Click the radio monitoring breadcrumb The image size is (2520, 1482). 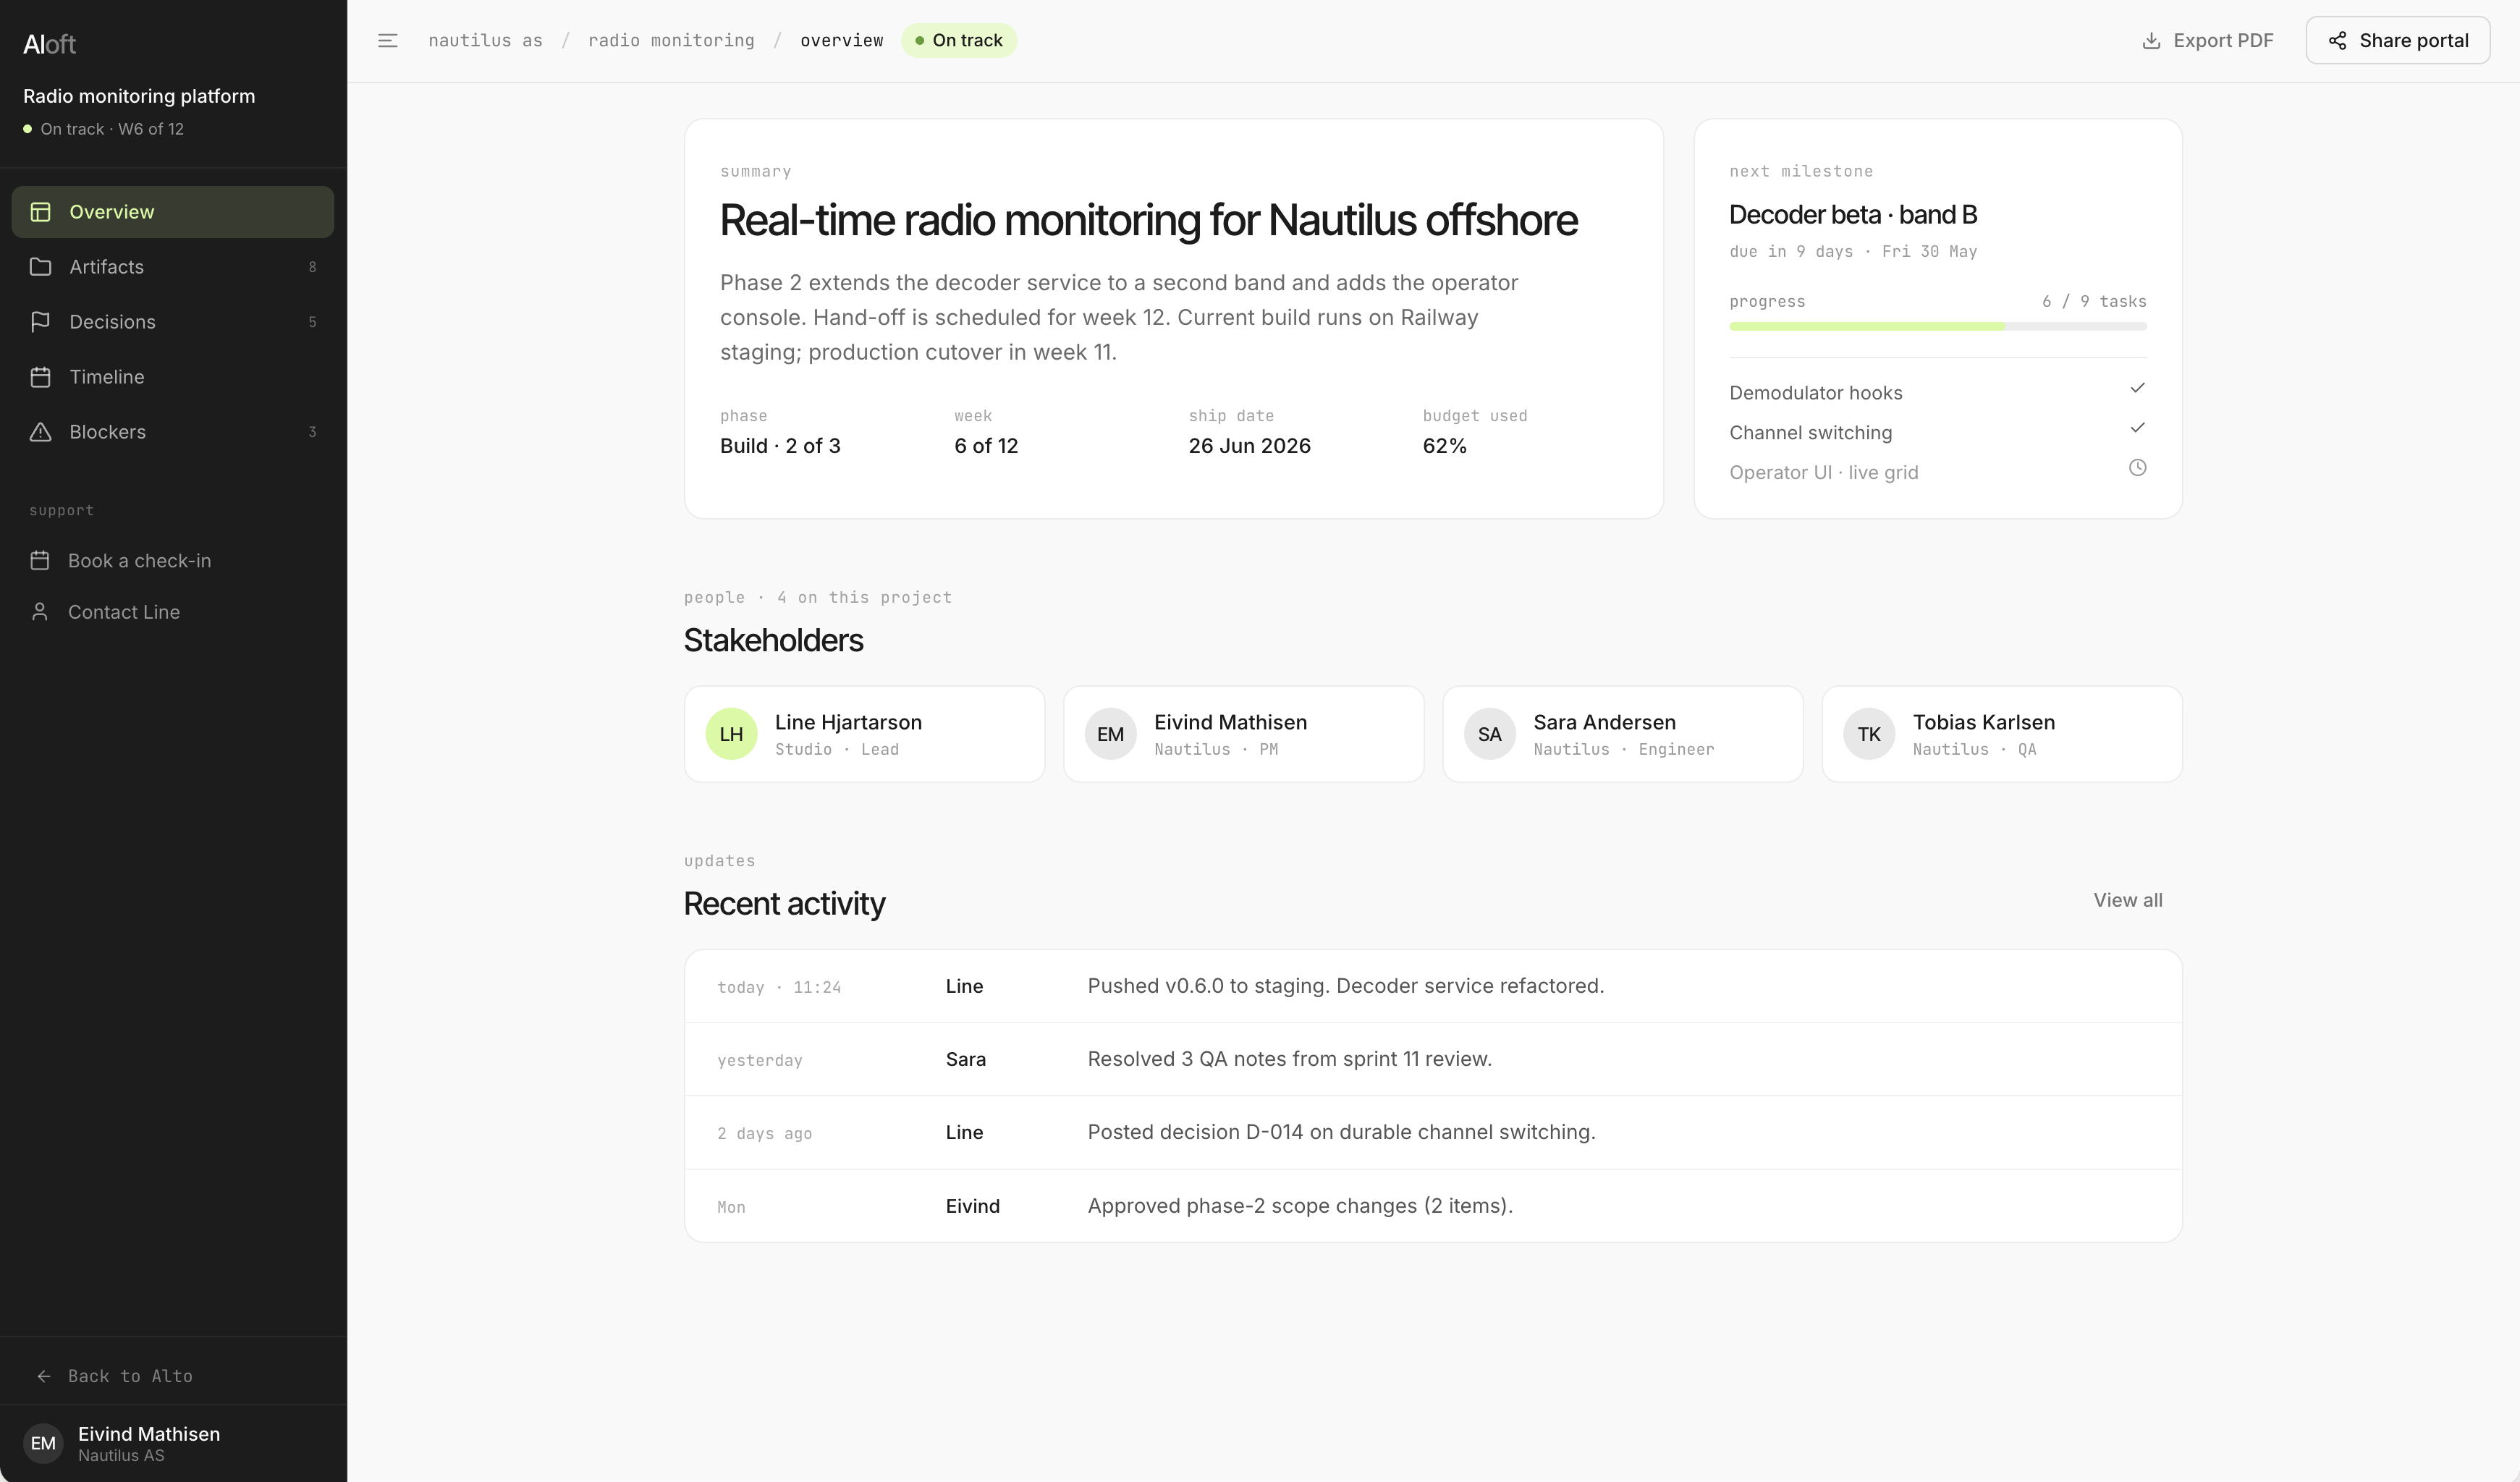671,41
